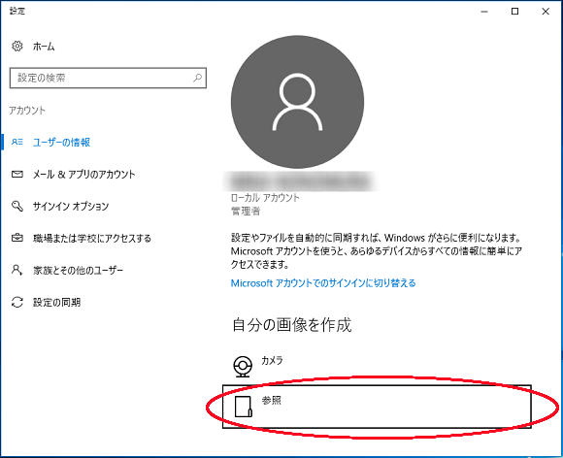Click the 自分の画像を作成 heading

(x=291, y=325)
